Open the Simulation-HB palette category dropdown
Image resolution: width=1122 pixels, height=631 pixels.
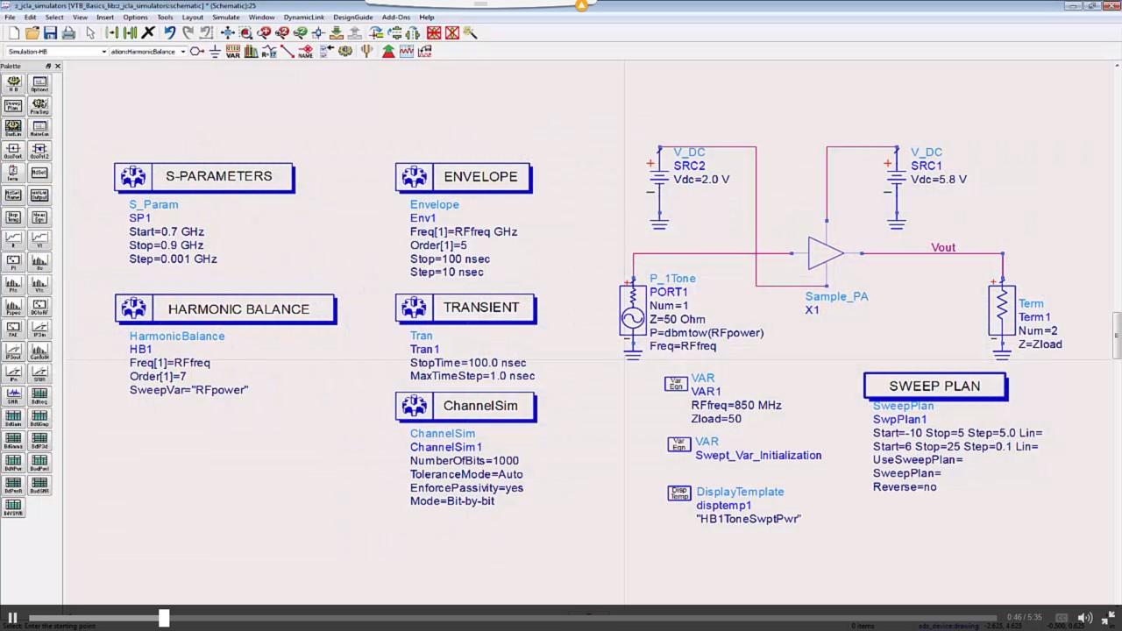104,51
